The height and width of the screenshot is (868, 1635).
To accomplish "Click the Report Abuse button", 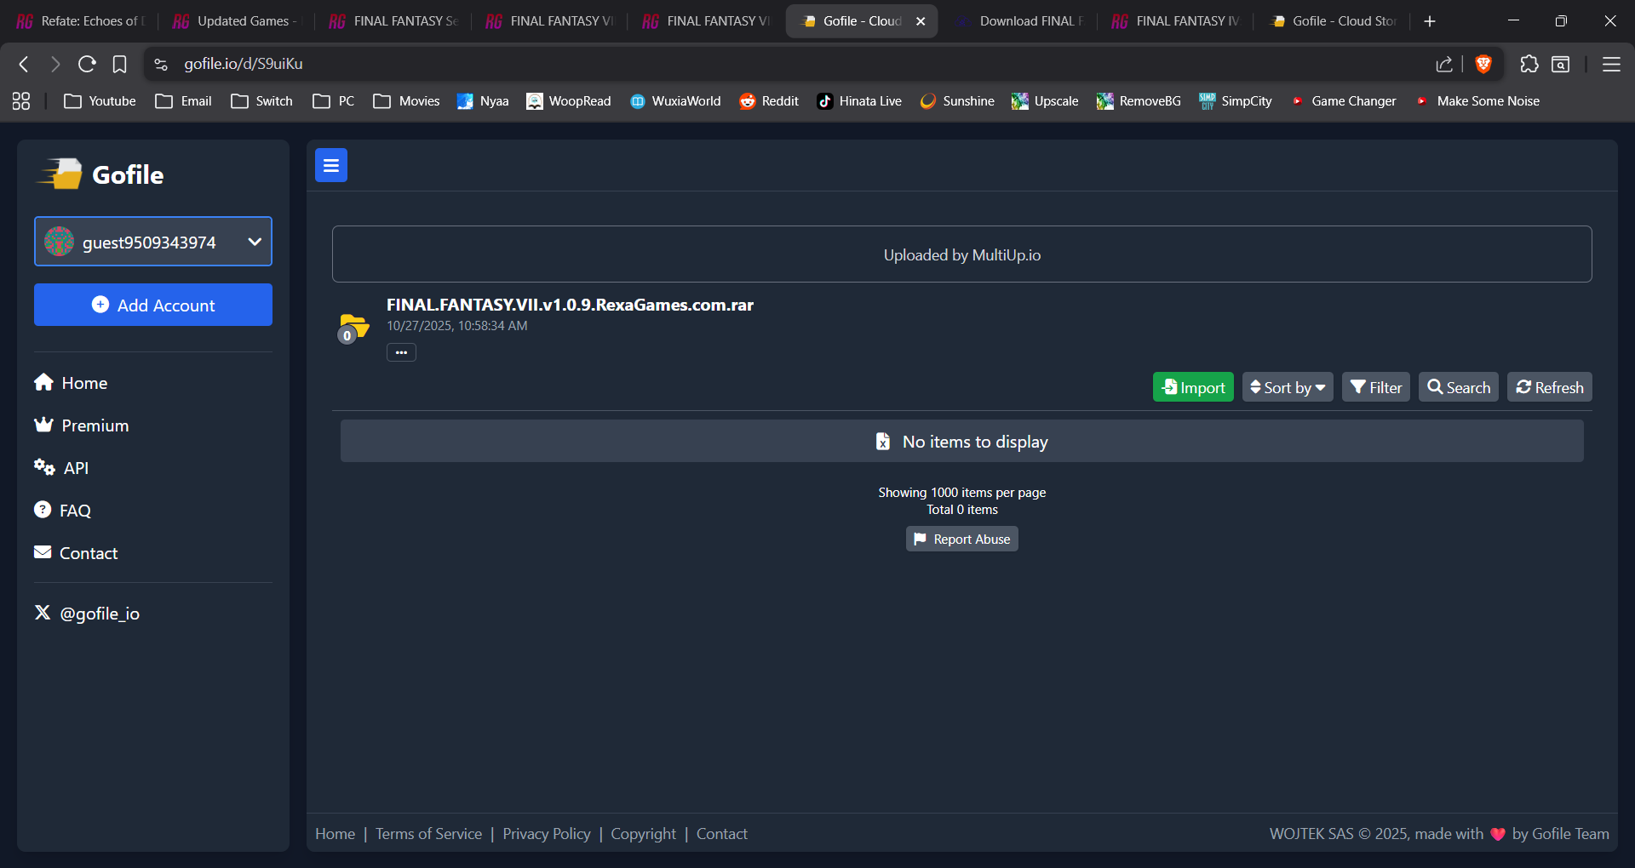I will pos(962,539).
